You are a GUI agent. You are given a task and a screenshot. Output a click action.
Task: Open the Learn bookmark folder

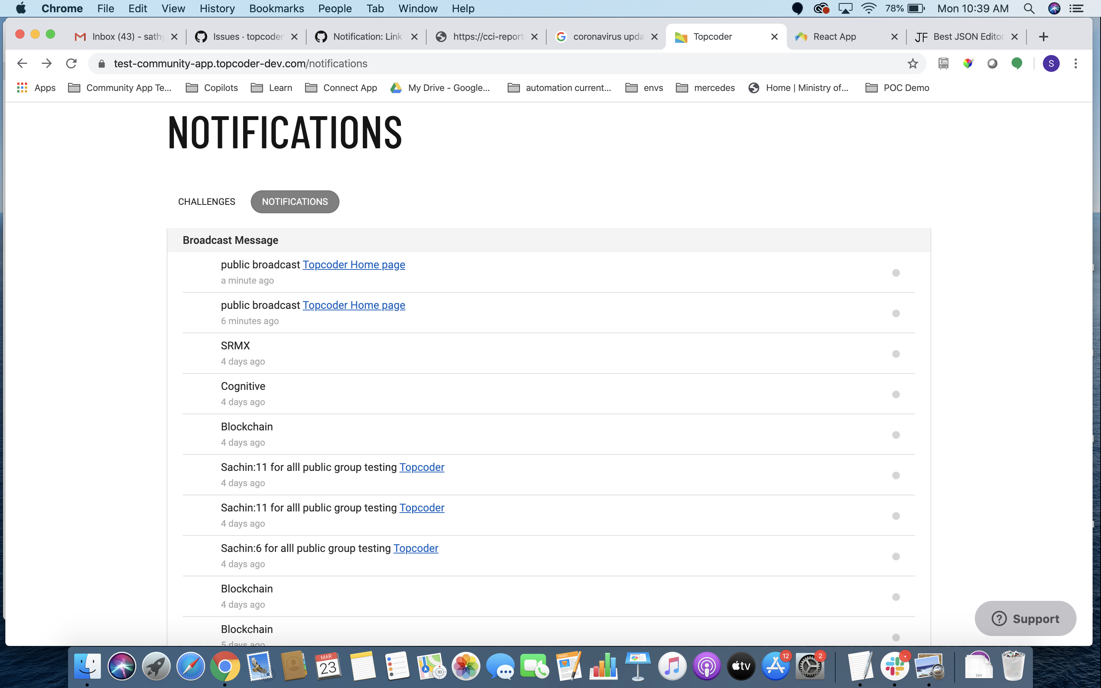point(271,88)
